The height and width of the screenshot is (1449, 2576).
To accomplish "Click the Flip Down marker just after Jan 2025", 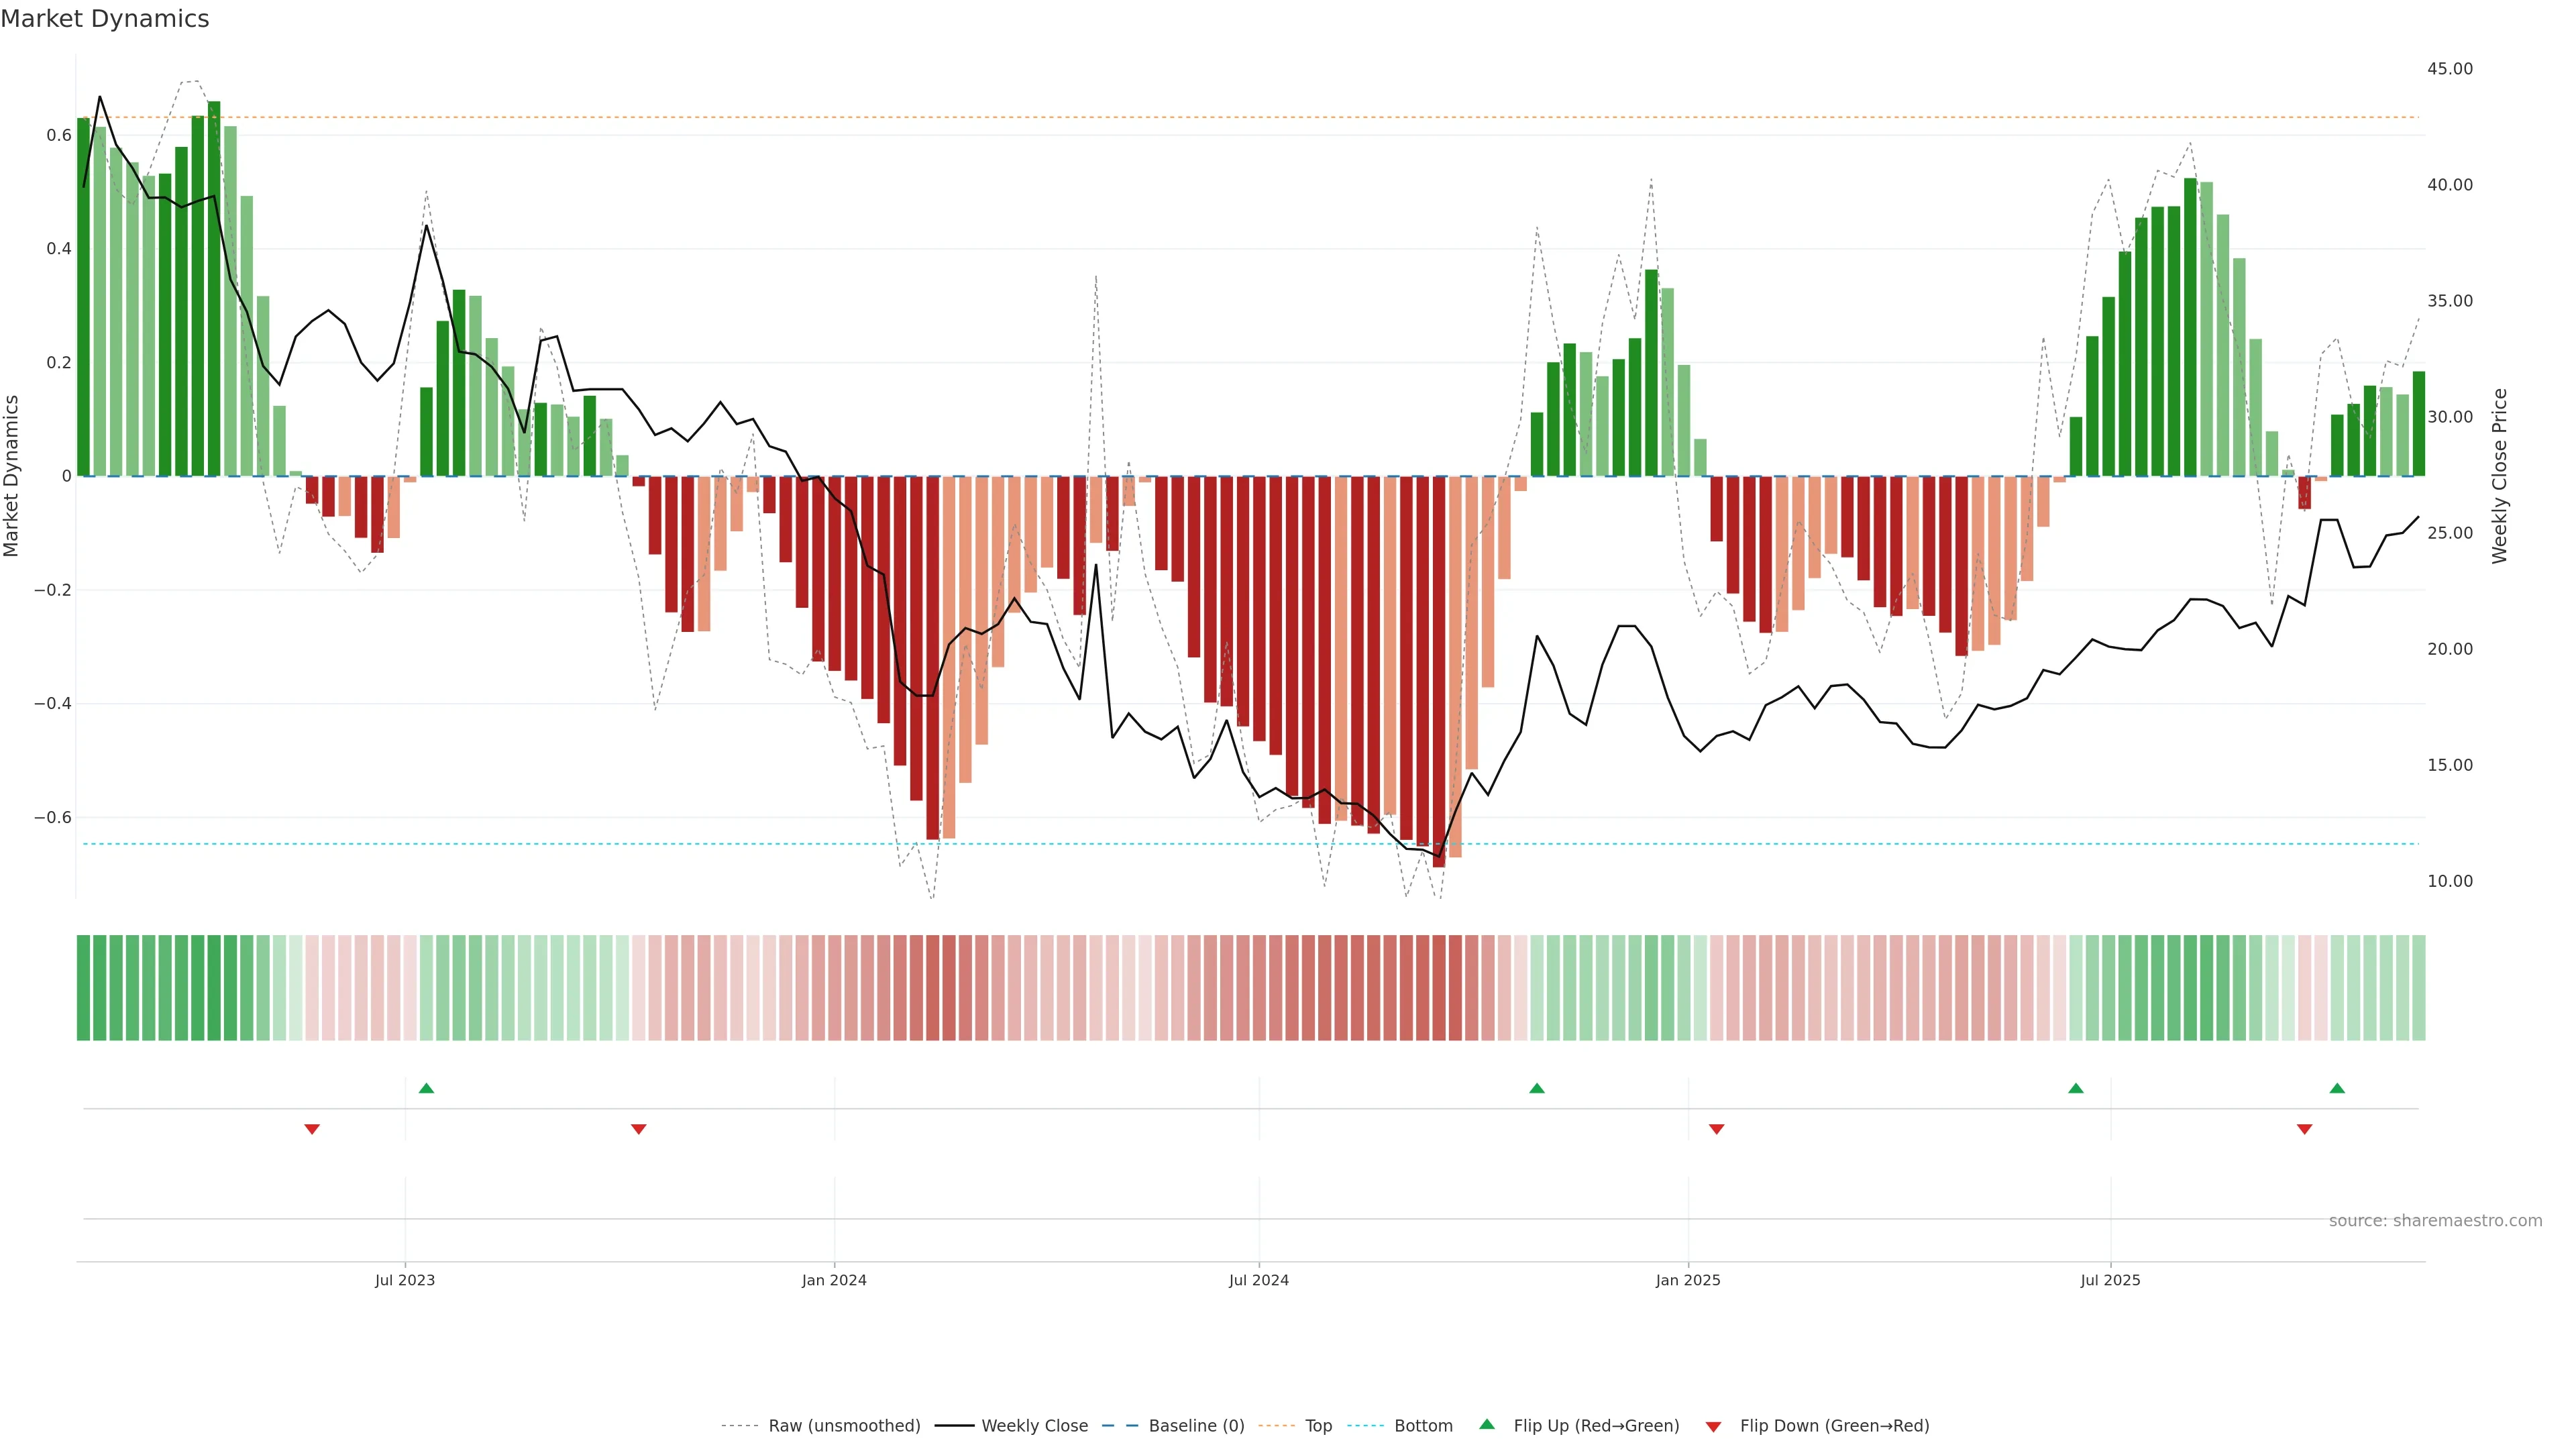I will [x=1716, y=1129].
